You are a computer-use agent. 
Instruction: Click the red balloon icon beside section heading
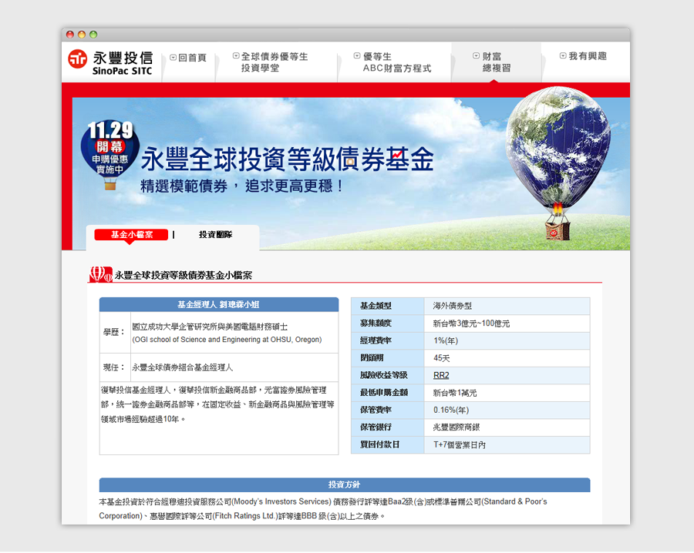(x=100, y=274)
